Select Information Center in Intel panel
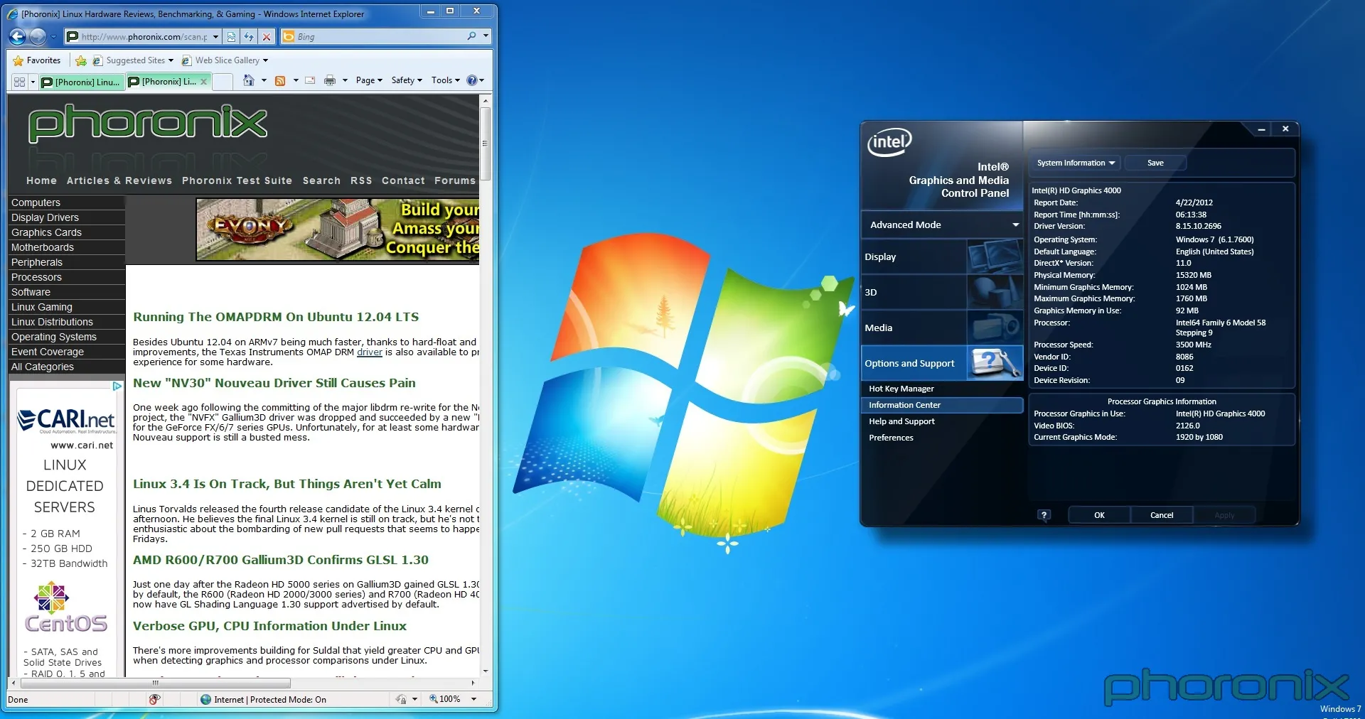 click(x=942, y=405)
